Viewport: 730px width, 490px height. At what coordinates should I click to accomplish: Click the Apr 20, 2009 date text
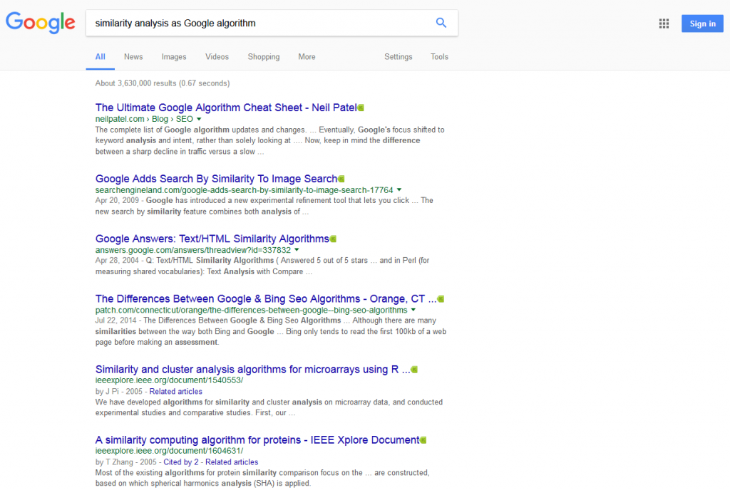117,200
